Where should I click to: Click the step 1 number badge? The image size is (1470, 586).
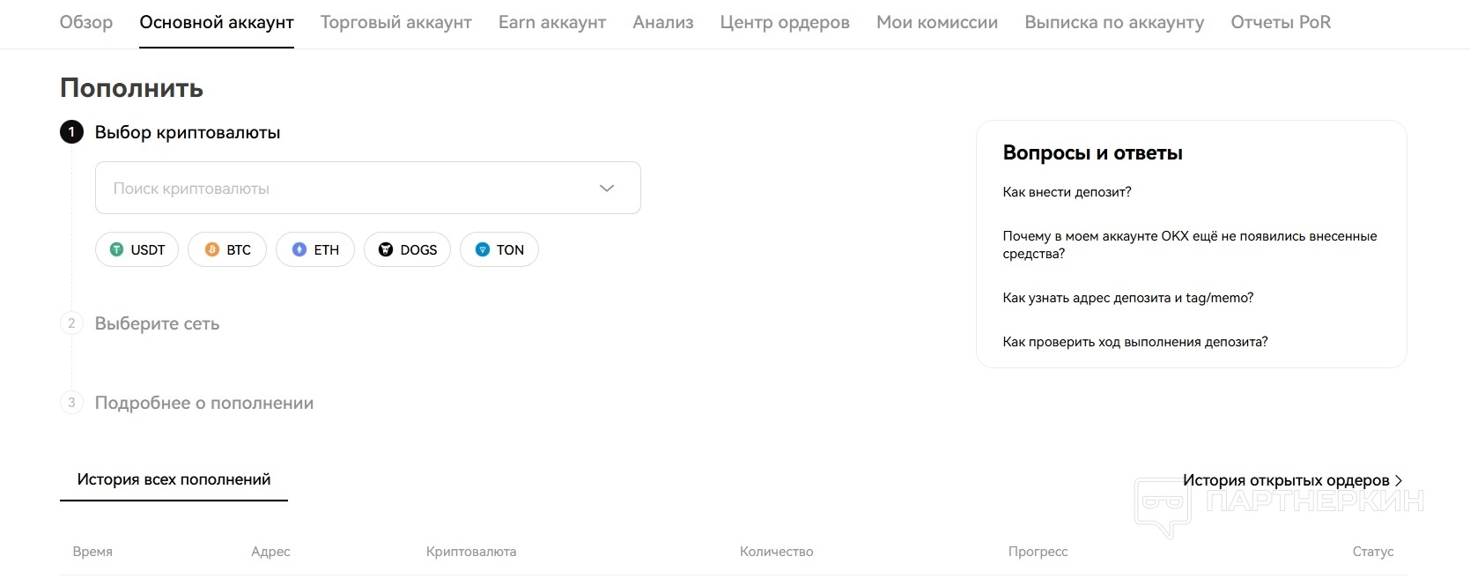point(71,132)
